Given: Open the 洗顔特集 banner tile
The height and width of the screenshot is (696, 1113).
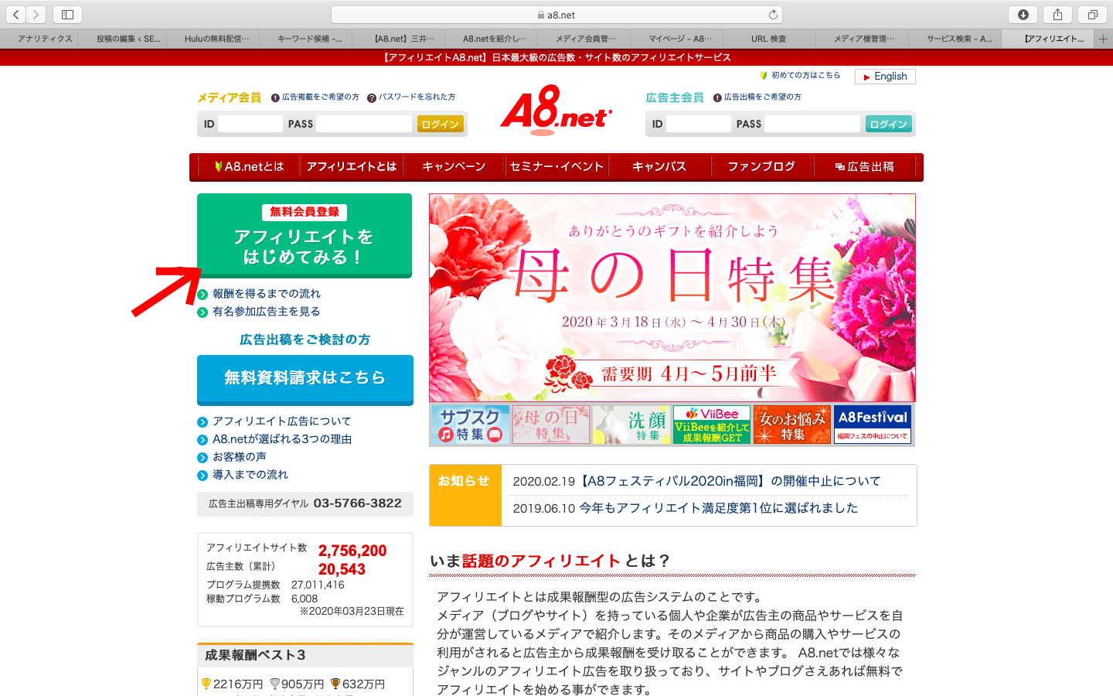Looking at the screenshot, I should click(x=631, y=425).
